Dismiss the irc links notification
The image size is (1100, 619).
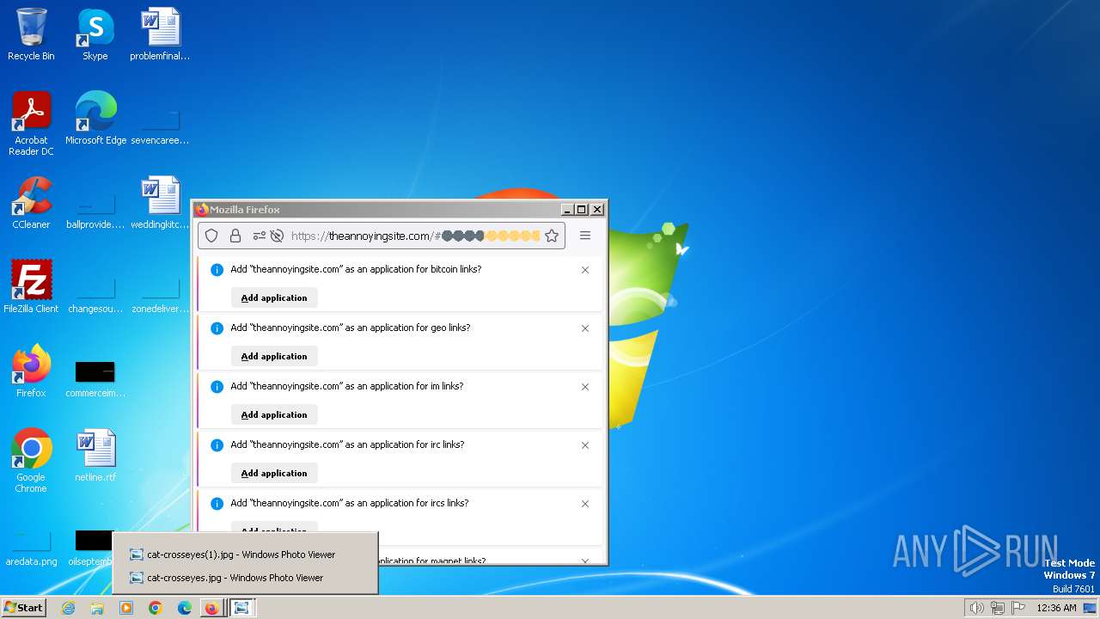(x=585, y=445)
